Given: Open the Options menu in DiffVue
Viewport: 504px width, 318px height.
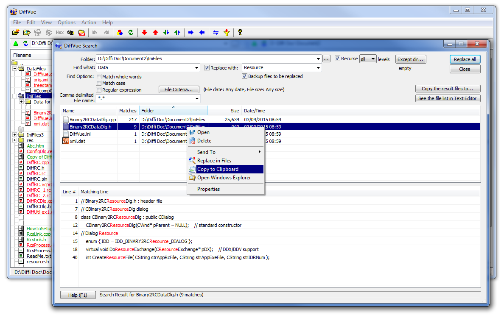Looking at the screenshot, I should tap(67, 22).
